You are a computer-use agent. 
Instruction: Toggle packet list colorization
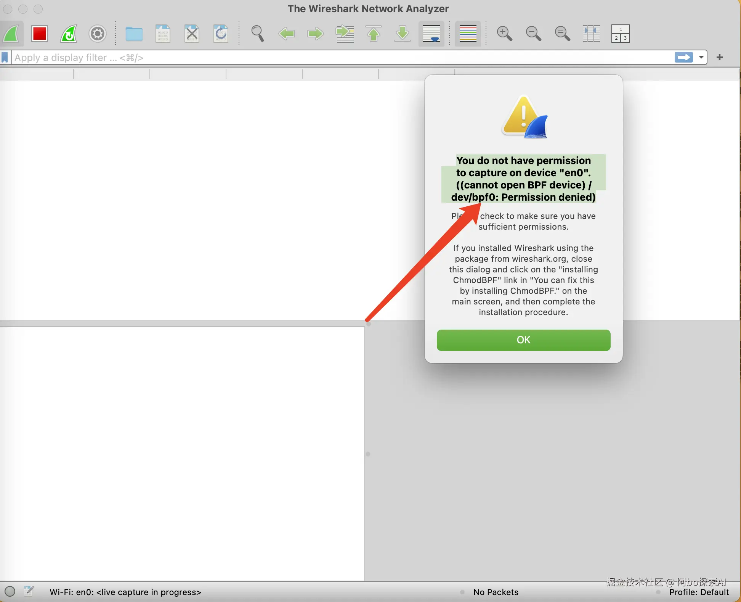click(x=468, y=34)
